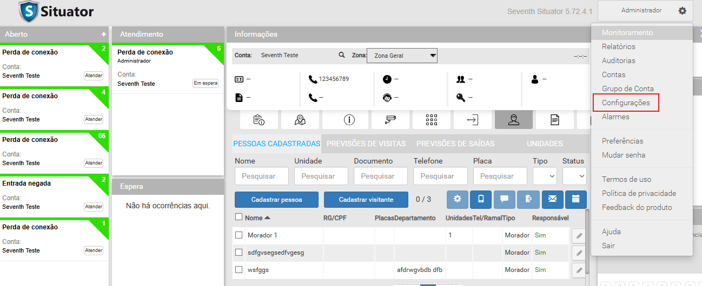Click Atender on the Entrada negada alert

coord(94,207)
